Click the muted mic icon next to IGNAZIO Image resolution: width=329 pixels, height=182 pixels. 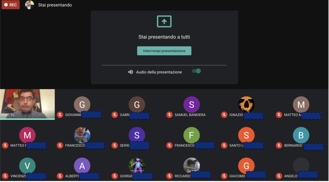click(x=224, y=115)
